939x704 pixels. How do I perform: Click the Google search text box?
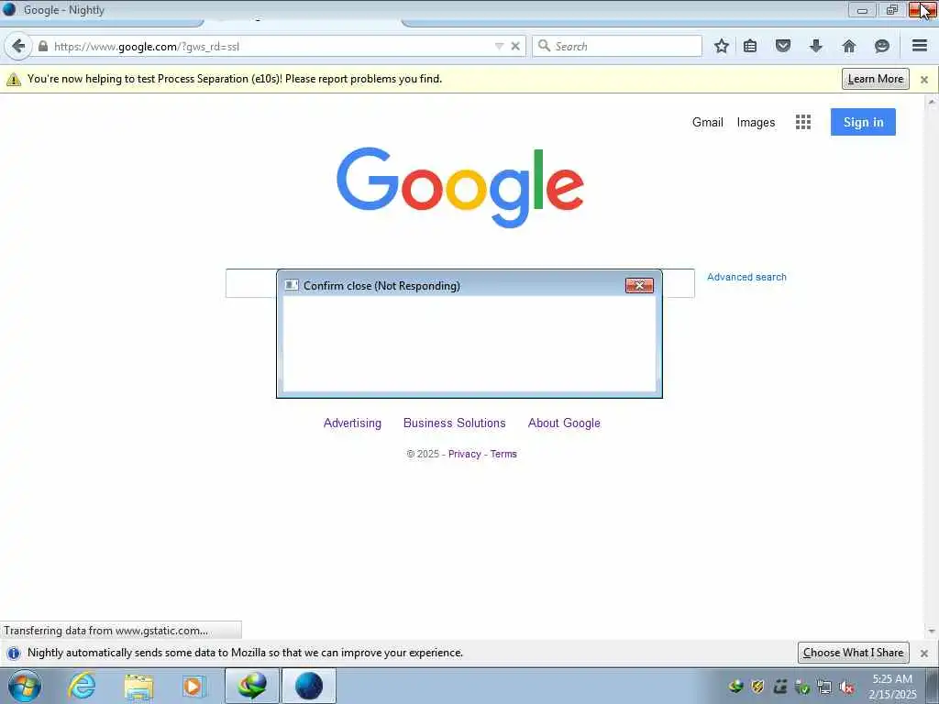[x=460, y=283]
